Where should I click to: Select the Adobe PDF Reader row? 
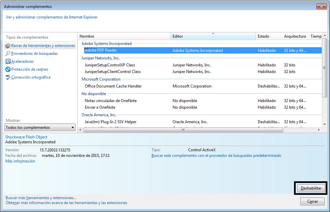coord(101,51)
